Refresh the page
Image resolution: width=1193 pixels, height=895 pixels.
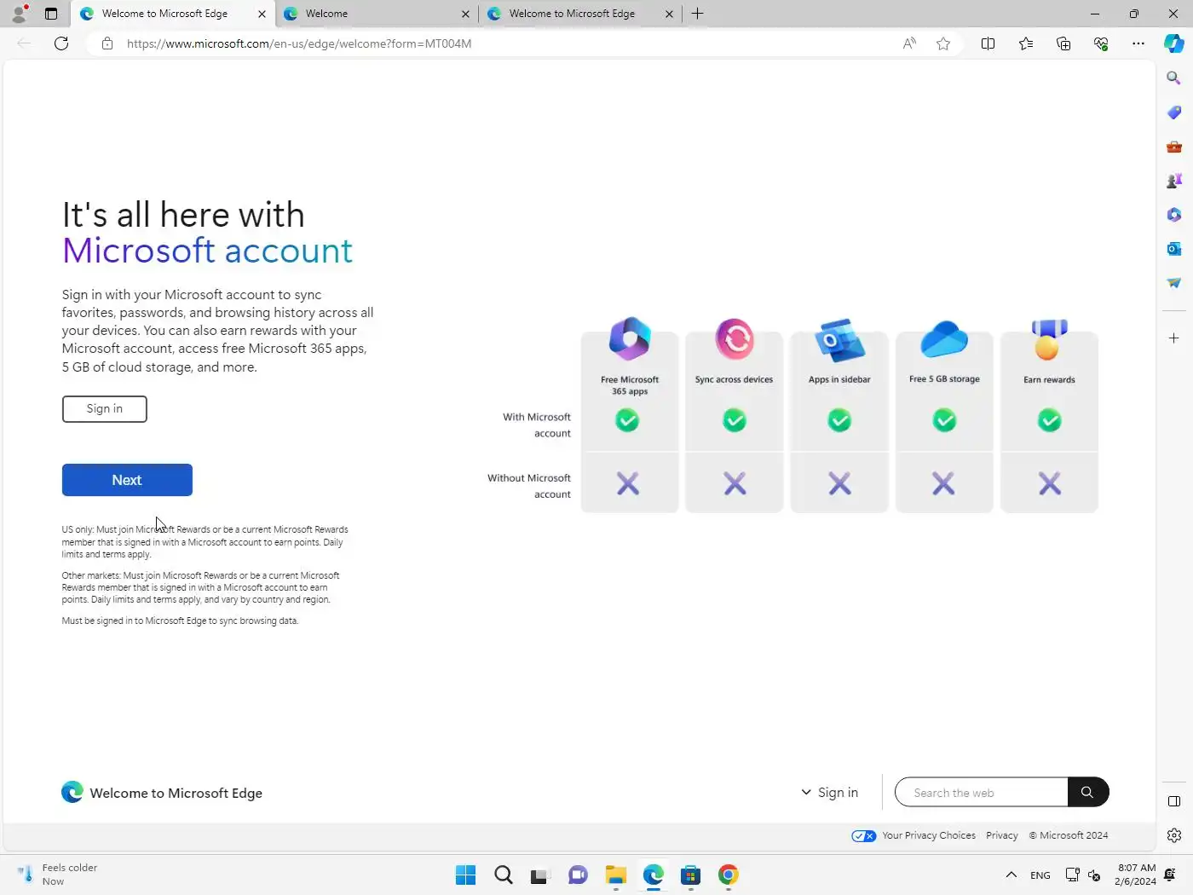click(x=61, y=43)
